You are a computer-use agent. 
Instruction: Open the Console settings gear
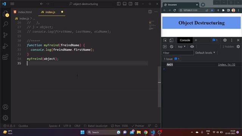(238, 46)
